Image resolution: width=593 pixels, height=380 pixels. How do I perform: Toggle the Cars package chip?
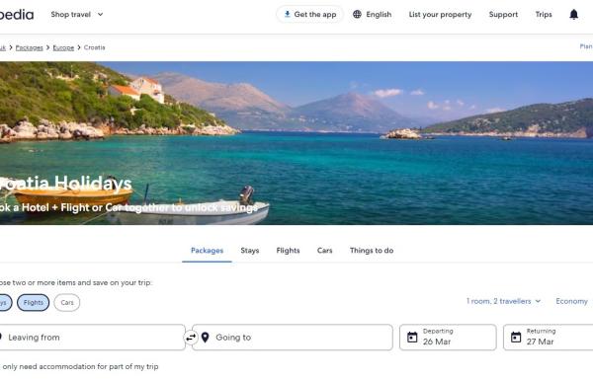[x=67, y=303]
